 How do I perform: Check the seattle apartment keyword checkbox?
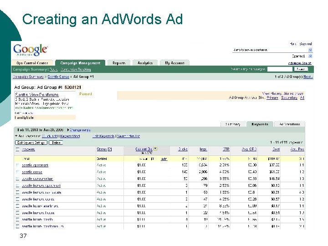18,165
